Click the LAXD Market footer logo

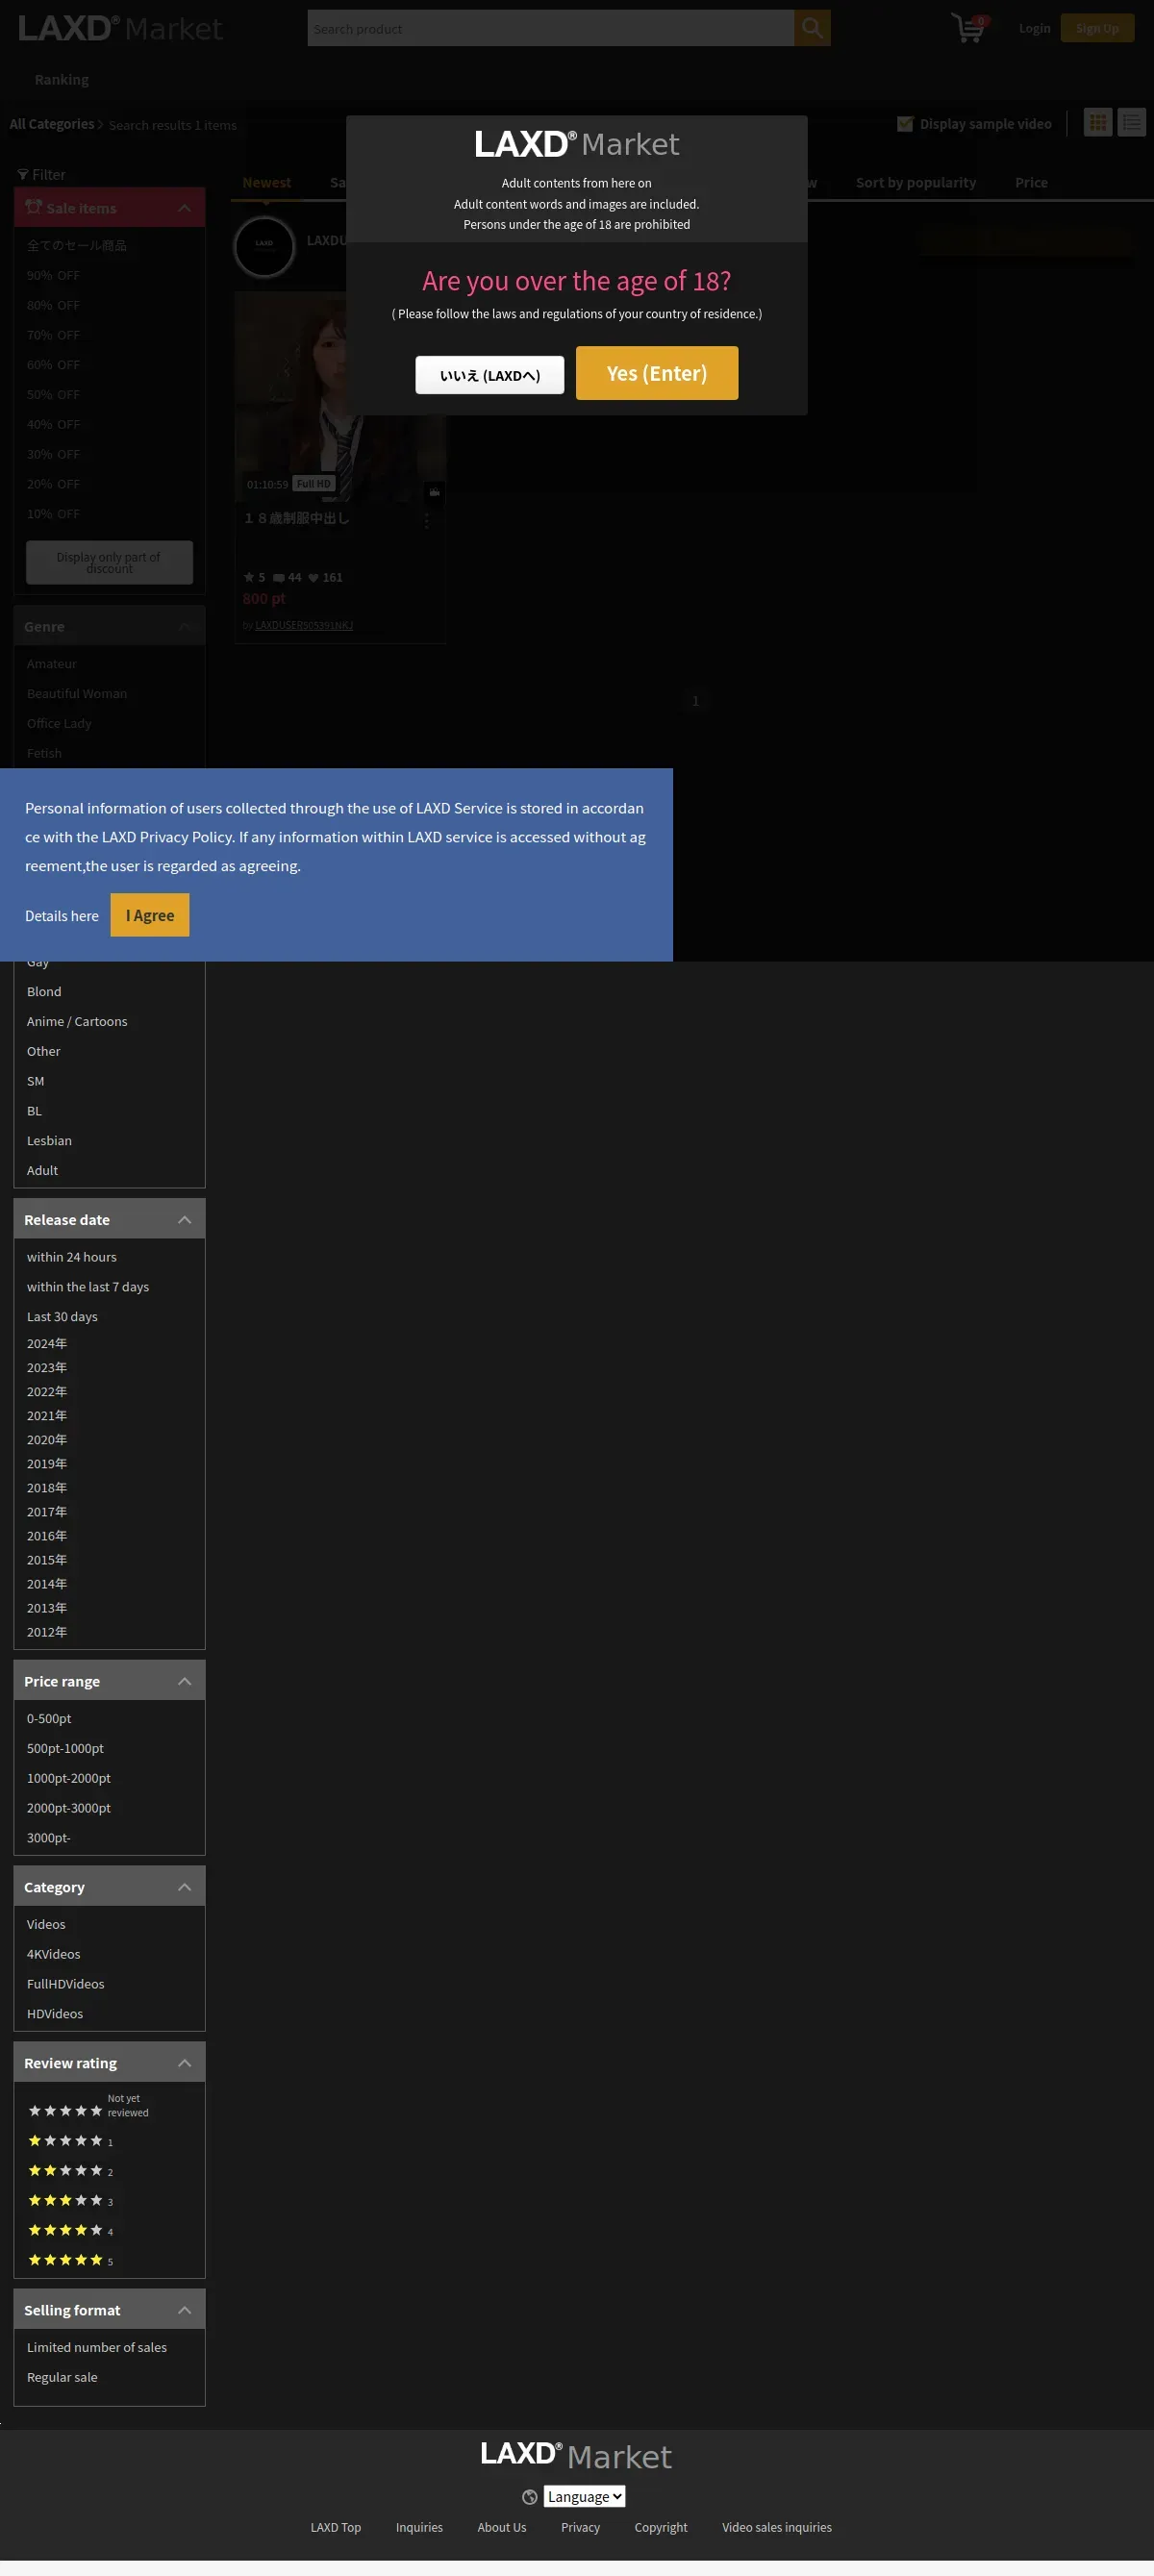click(576, 2455)
